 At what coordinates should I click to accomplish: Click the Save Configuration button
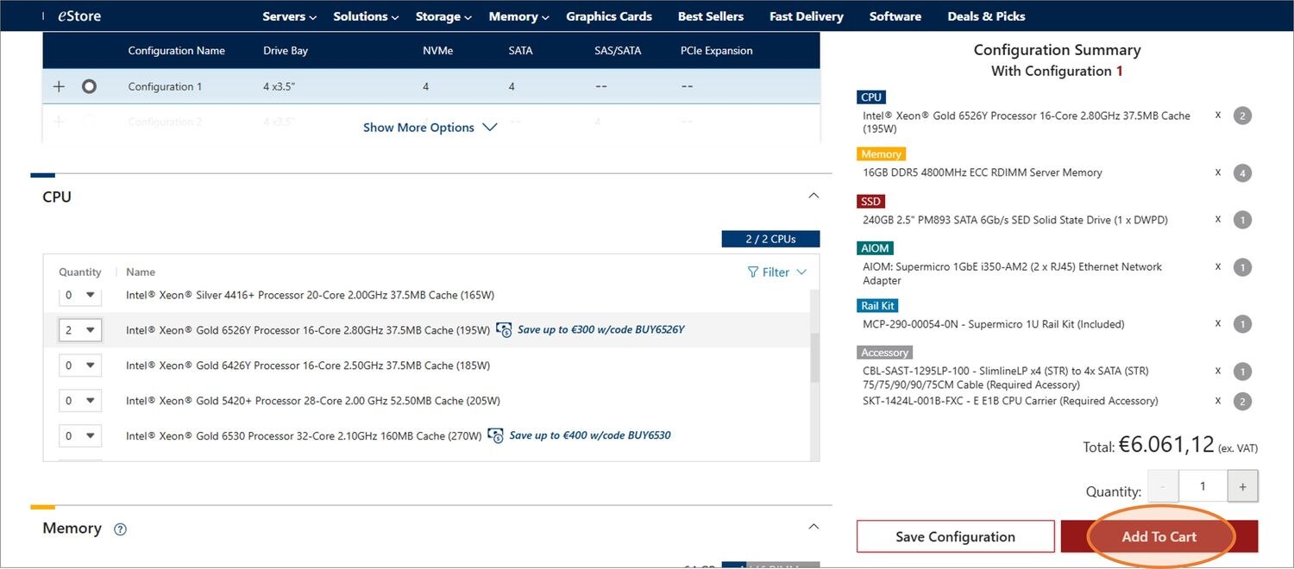[x=955, y=536]
